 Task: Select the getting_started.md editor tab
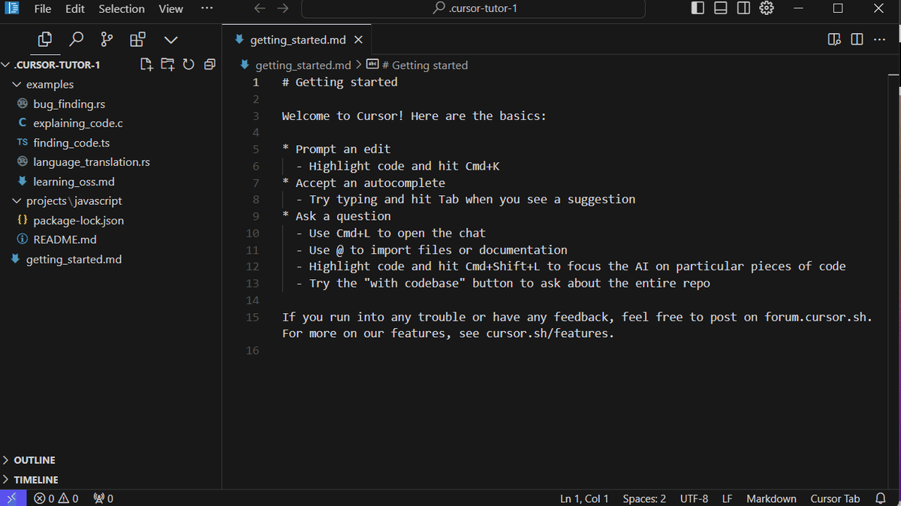(x=298, y=39)
